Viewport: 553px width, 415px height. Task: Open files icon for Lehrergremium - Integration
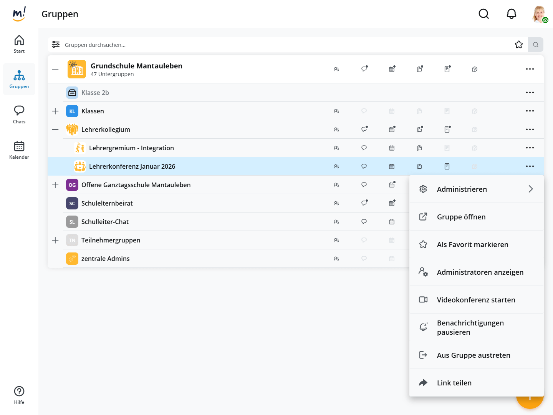point(419,148)
